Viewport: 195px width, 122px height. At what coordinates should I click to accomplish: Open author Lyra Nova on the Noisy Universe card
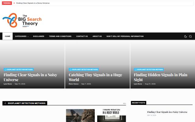[8, 84]
